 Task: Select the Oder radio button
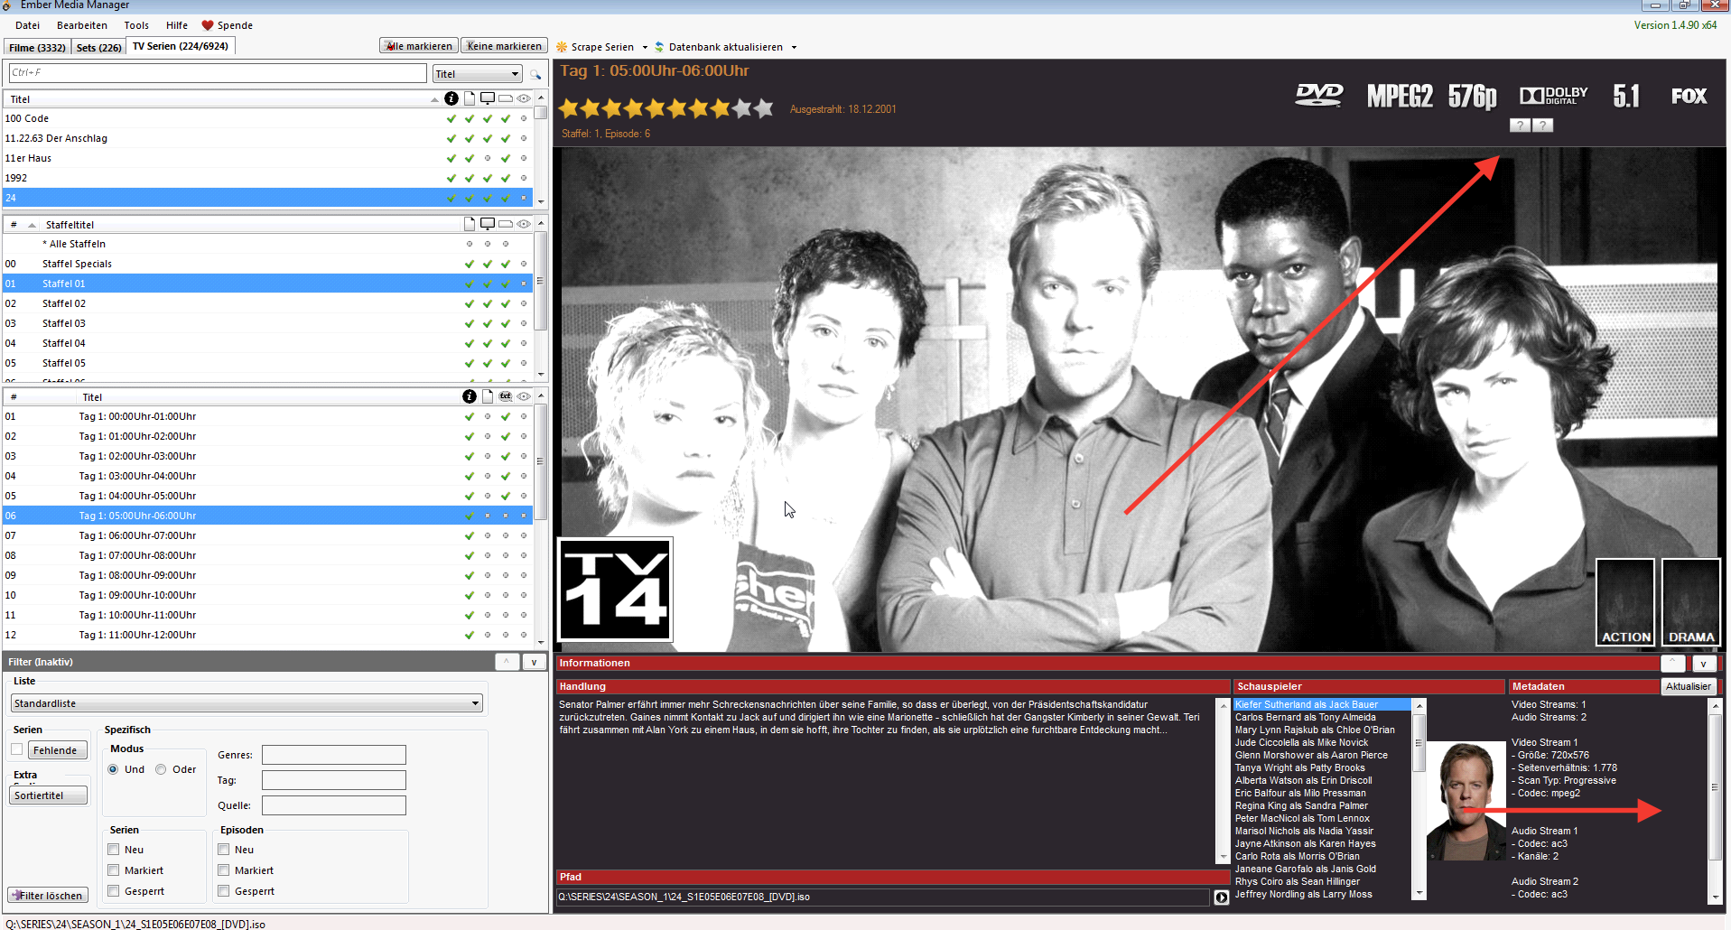click(161, 769)
